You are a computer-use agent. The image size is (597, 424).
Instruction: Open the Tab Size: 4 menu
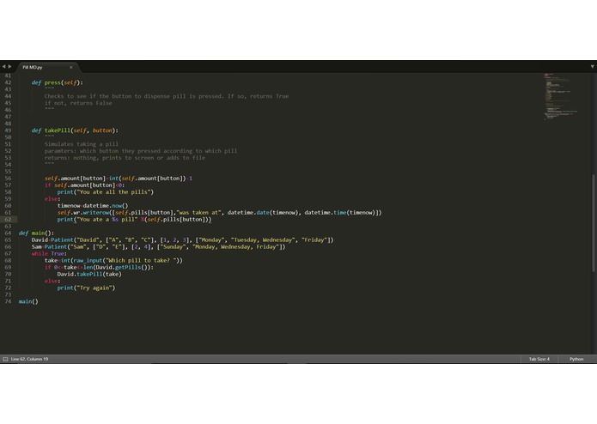point(539,359)
